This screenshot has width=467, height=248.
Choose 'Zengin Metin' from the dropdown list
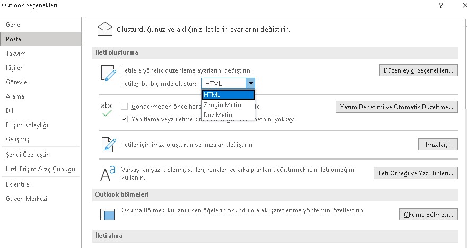pos(222,105)
